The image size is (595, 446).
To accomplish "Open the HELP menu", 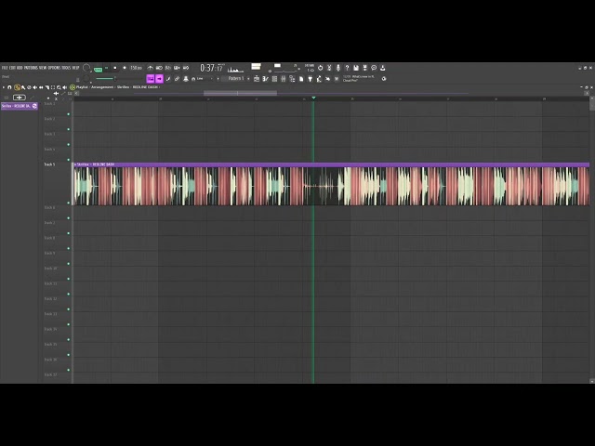I will pyautogui.click(x=75, y=68).
